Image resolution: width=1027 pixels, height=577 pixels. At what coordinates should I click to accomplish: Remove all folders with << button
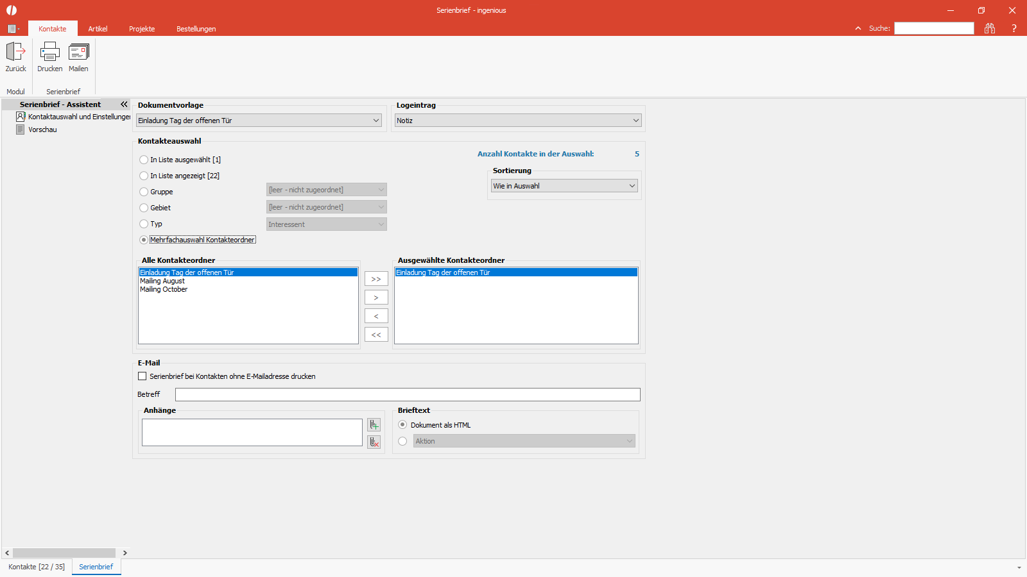pyautogui.click(x=376, y=335)
